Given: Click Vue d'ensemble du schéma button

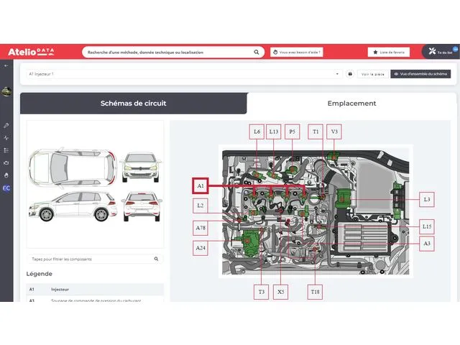Looking at the screenshot, I should click(x=420, y=74).
